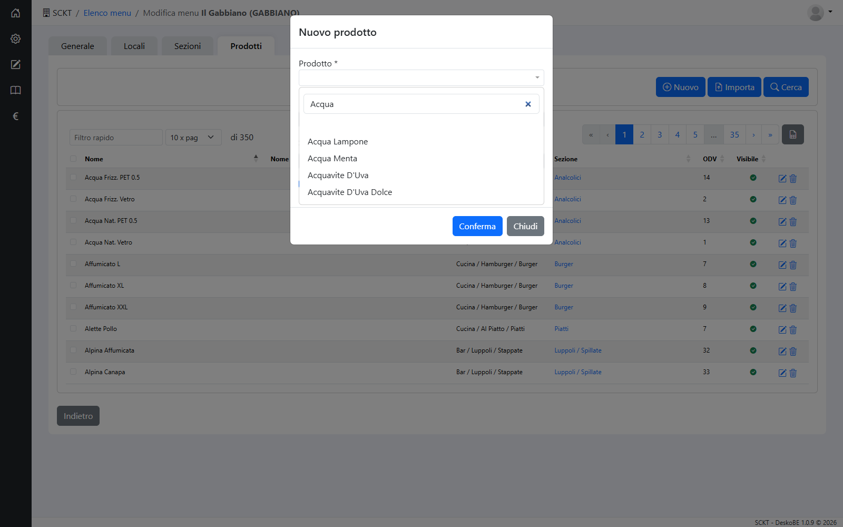Export the table with the document icon
The height and width of the screenshot is (527, 843).
coord(793,135)
